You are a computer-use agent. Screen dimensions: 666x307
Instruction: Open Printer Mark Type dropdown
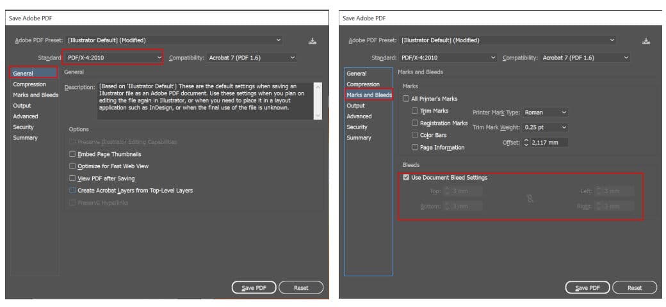[x=546, y=113]
